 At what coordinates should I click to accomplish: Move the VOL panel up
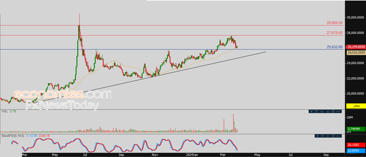coord(322,111)
